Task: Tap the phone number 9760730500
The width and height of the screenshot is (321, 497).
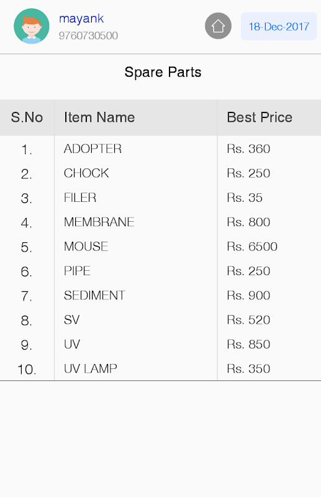Action: point(88,35)
